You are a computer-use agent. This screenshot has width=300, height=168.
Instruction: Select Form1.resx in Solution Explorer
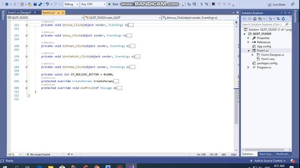[268, 59]
